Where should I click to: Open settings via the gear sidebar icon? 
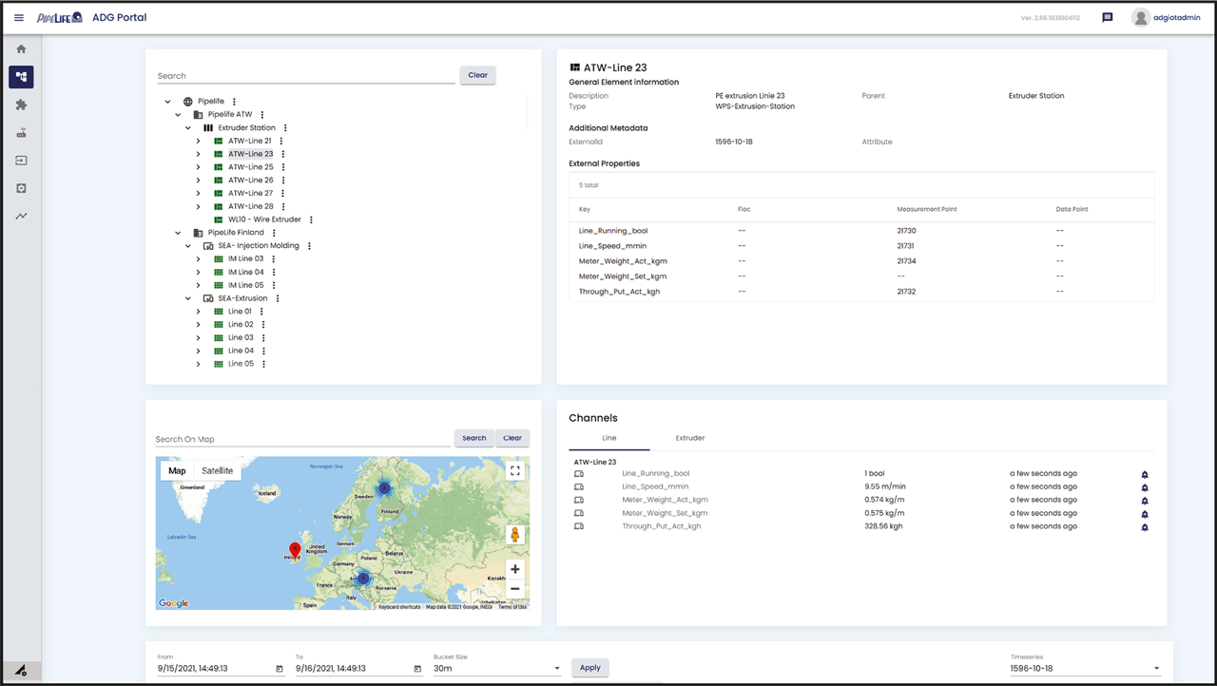[20, 188]
